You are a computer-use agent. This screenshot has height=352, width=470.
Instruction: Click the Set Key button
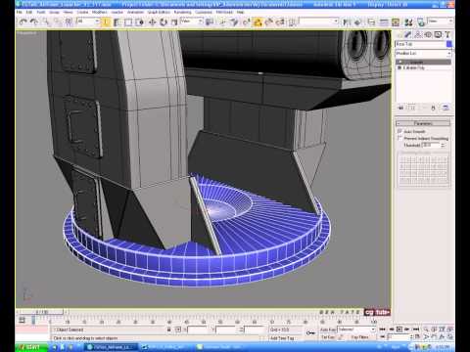328,337
